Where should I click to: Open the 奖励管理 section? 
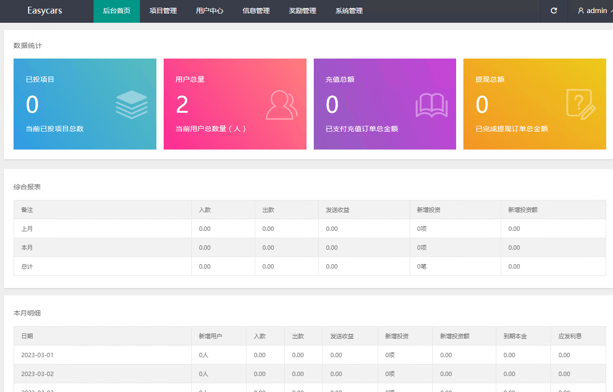point(303,11)
